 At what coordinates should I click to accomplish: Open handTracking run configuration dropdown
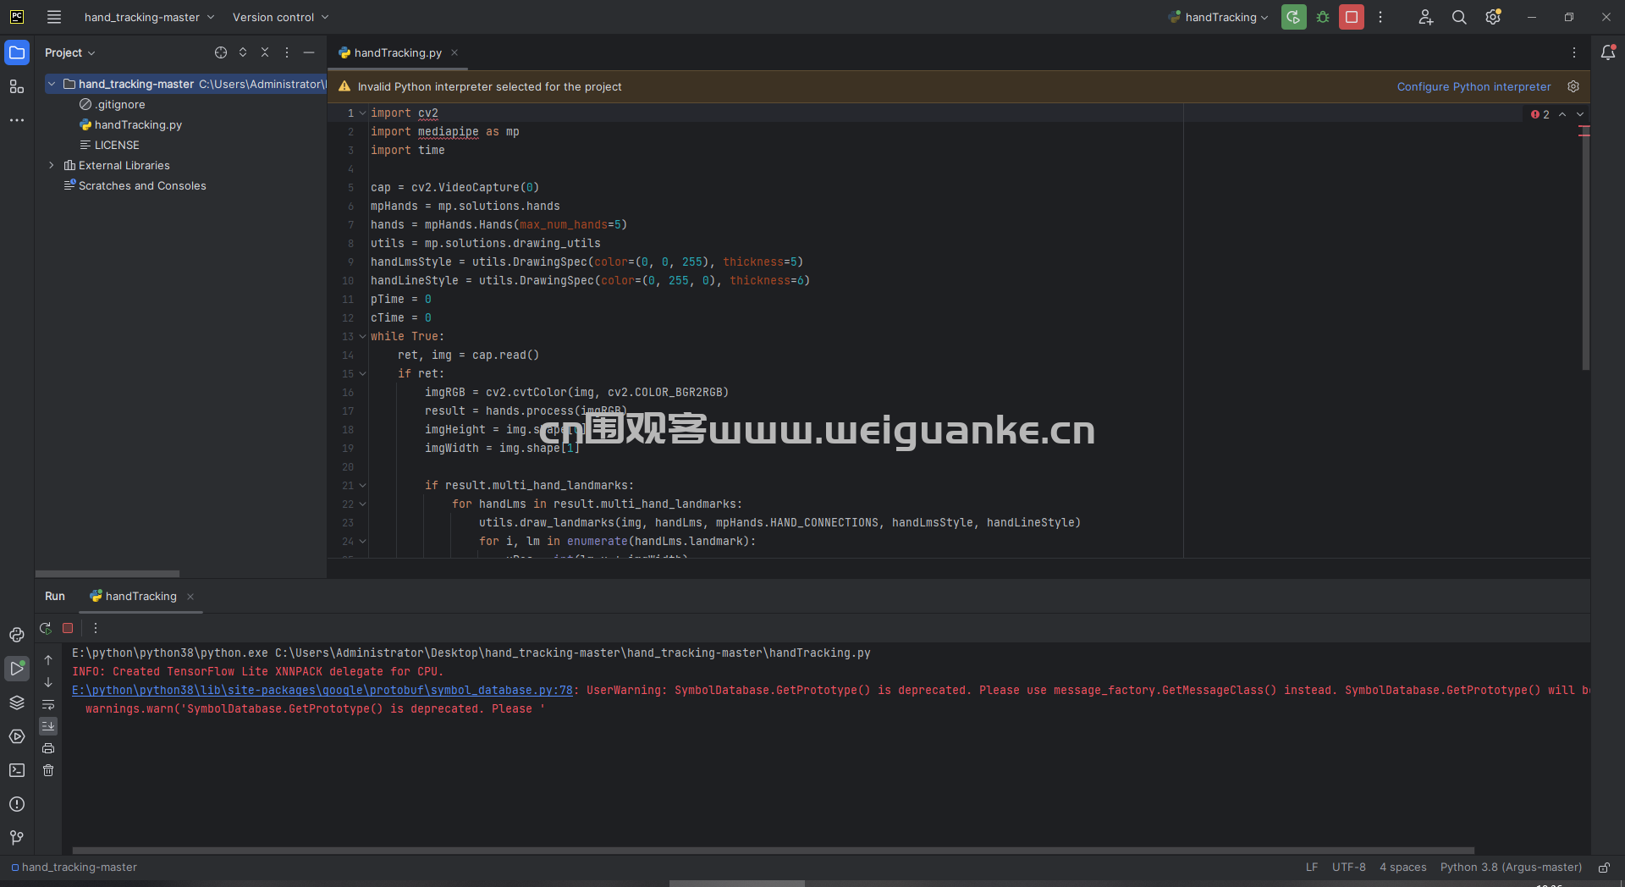click(1219, 17)
